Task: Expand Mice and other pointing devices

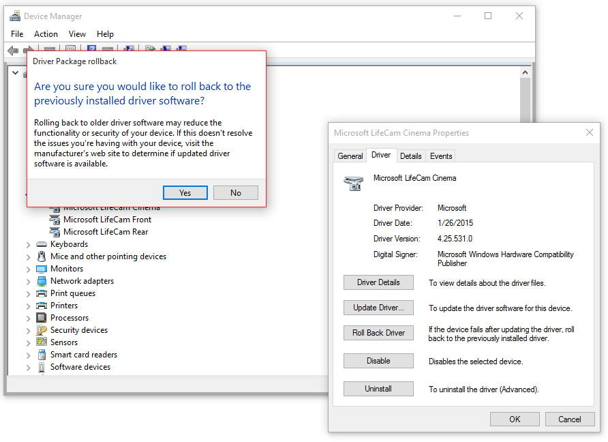Action: pyautogui.click(x=28, y=257)
